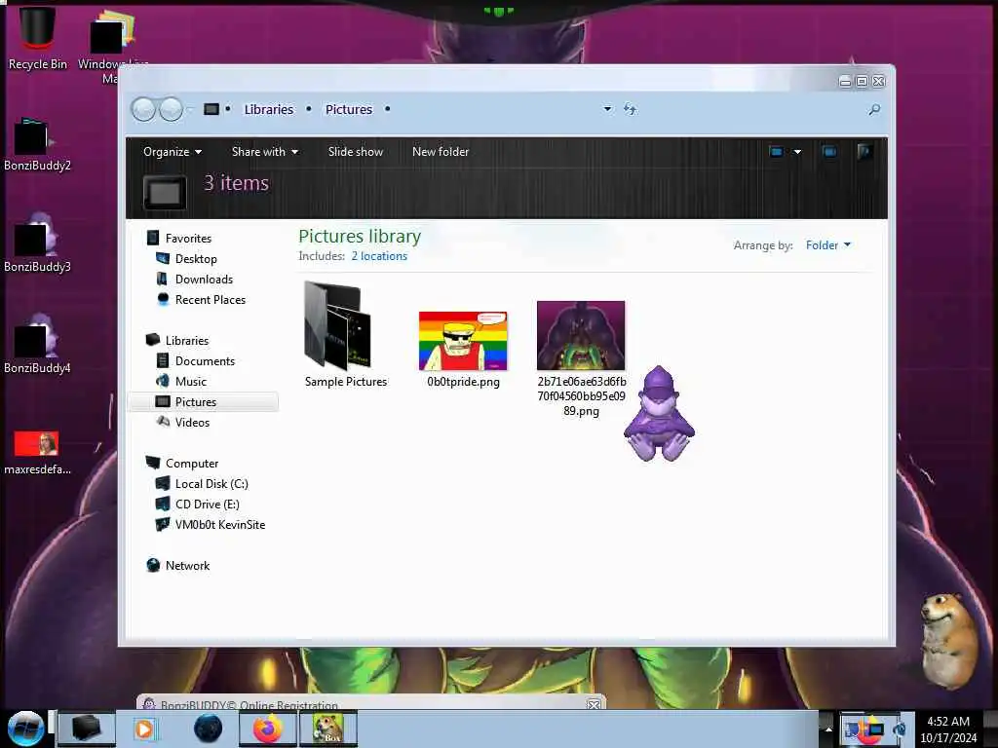Click the purple Bonzi gorilla character

(x=659, y=413)
